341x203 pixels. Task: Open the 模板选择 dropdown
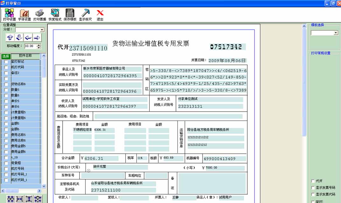click(x=336, y=33)
